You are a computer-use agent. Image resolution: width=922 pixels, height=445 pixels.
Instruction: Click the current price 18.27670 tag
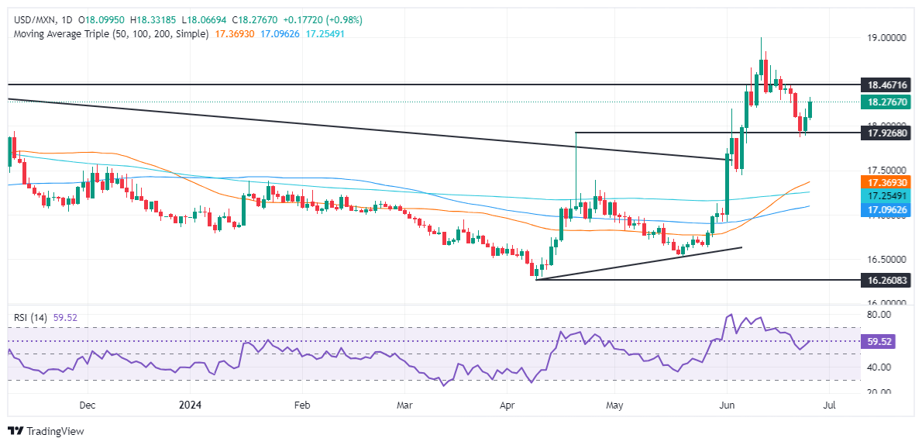coord(886,102)
